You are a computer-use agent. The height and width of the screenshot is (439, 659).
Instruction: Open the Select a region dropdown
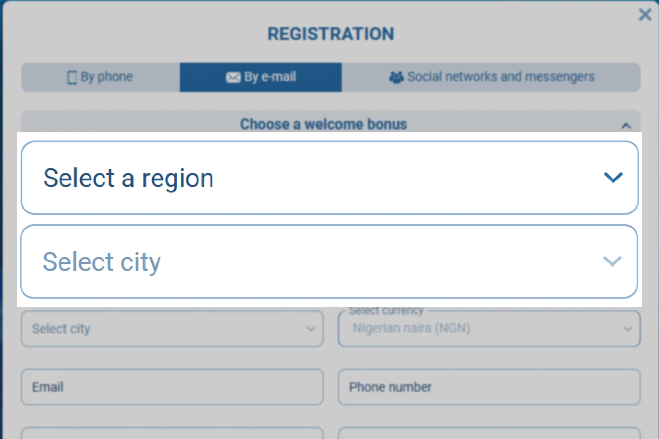[x=329, y=178]
